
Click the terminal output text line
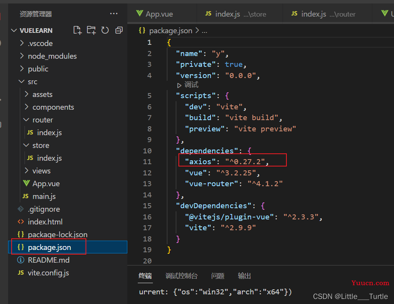coord(215,292)
